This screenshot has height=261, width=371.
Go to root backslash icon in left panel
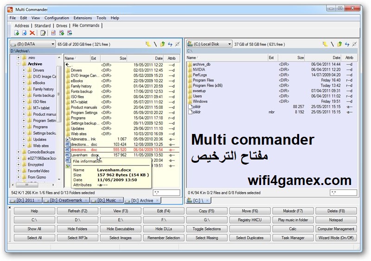pyautogui.click(x=155, y=44)
